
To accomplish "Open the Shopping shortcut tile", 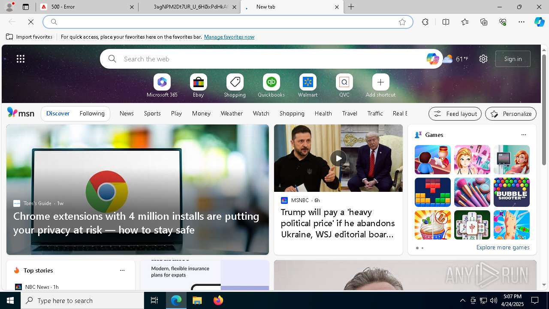I will (235, 86).
